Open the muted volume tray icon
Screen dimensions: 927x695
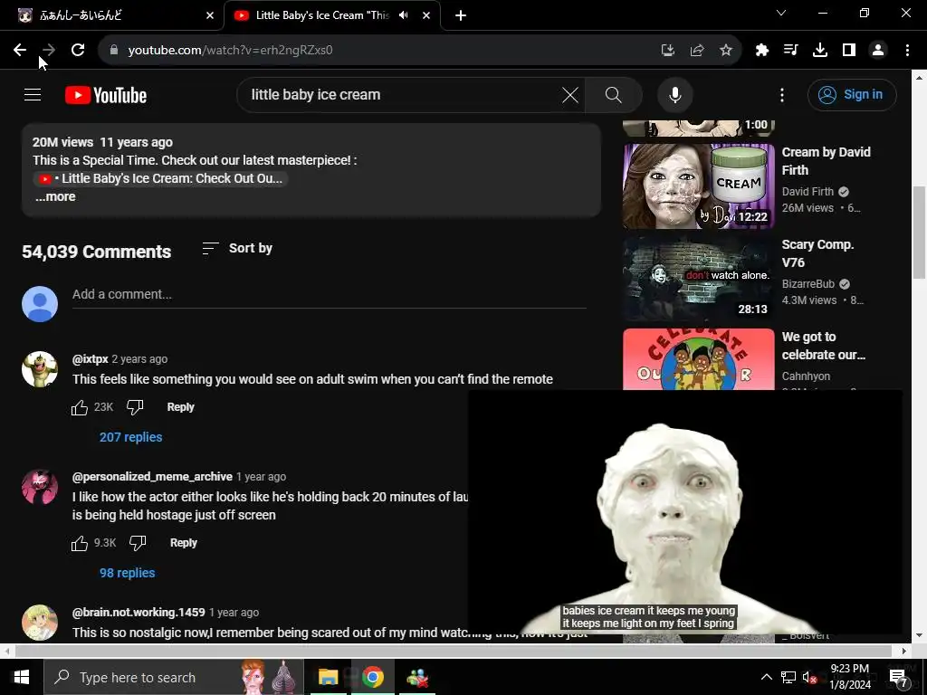coord(809,677)
